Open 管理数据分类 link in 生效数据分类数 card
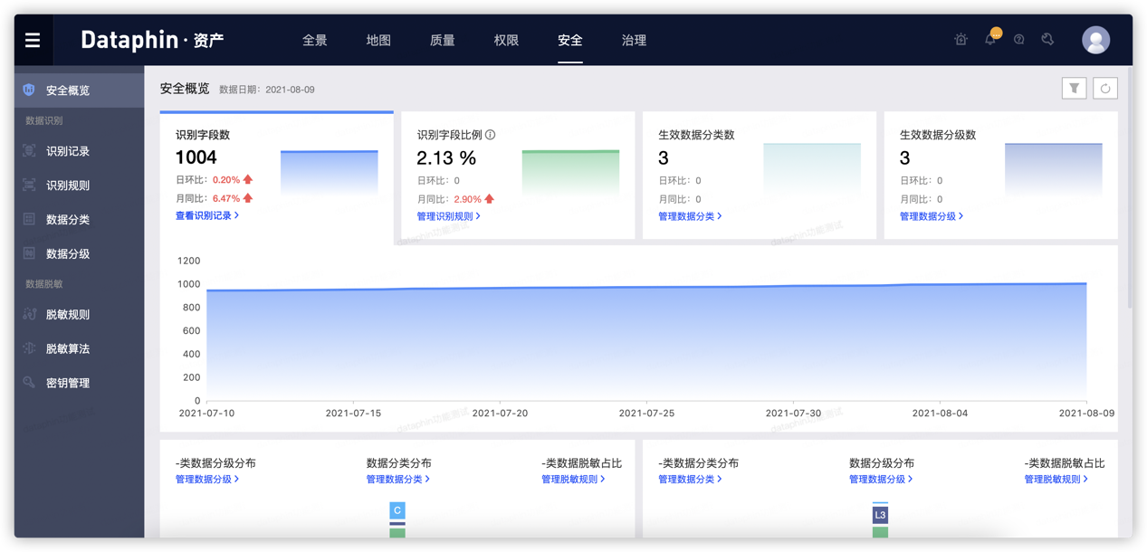Screen dimensions: 1147x552 click(x=690, y=216)
